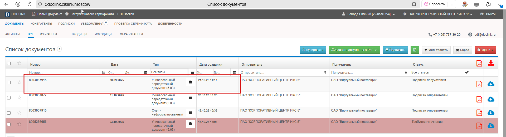Screen dimensions: 506x137
Task: Tick checkbox for document 8003037877
Action: click(9, 98)
